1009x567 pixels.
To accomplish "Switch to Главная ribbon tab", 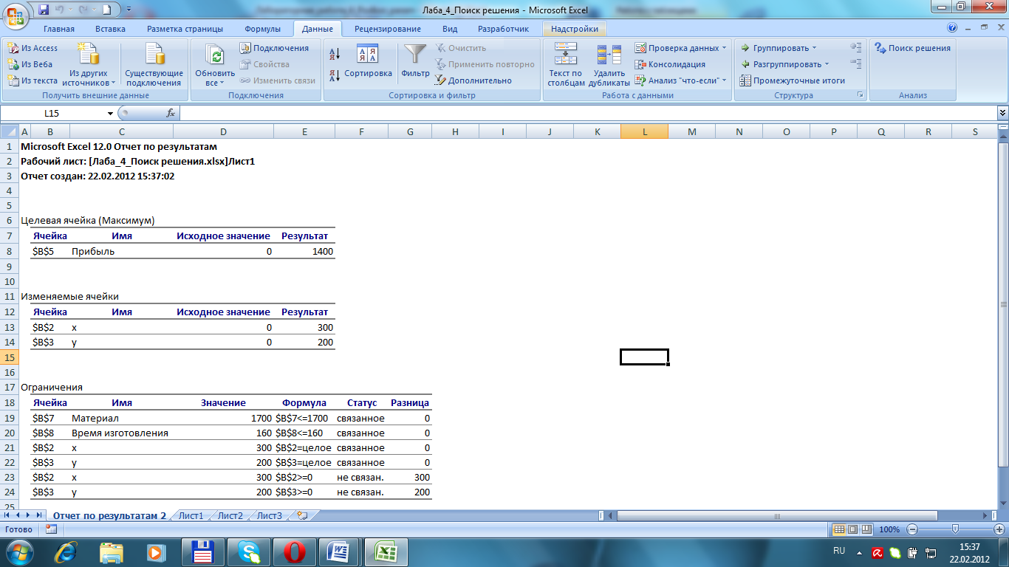I will 58,29.
